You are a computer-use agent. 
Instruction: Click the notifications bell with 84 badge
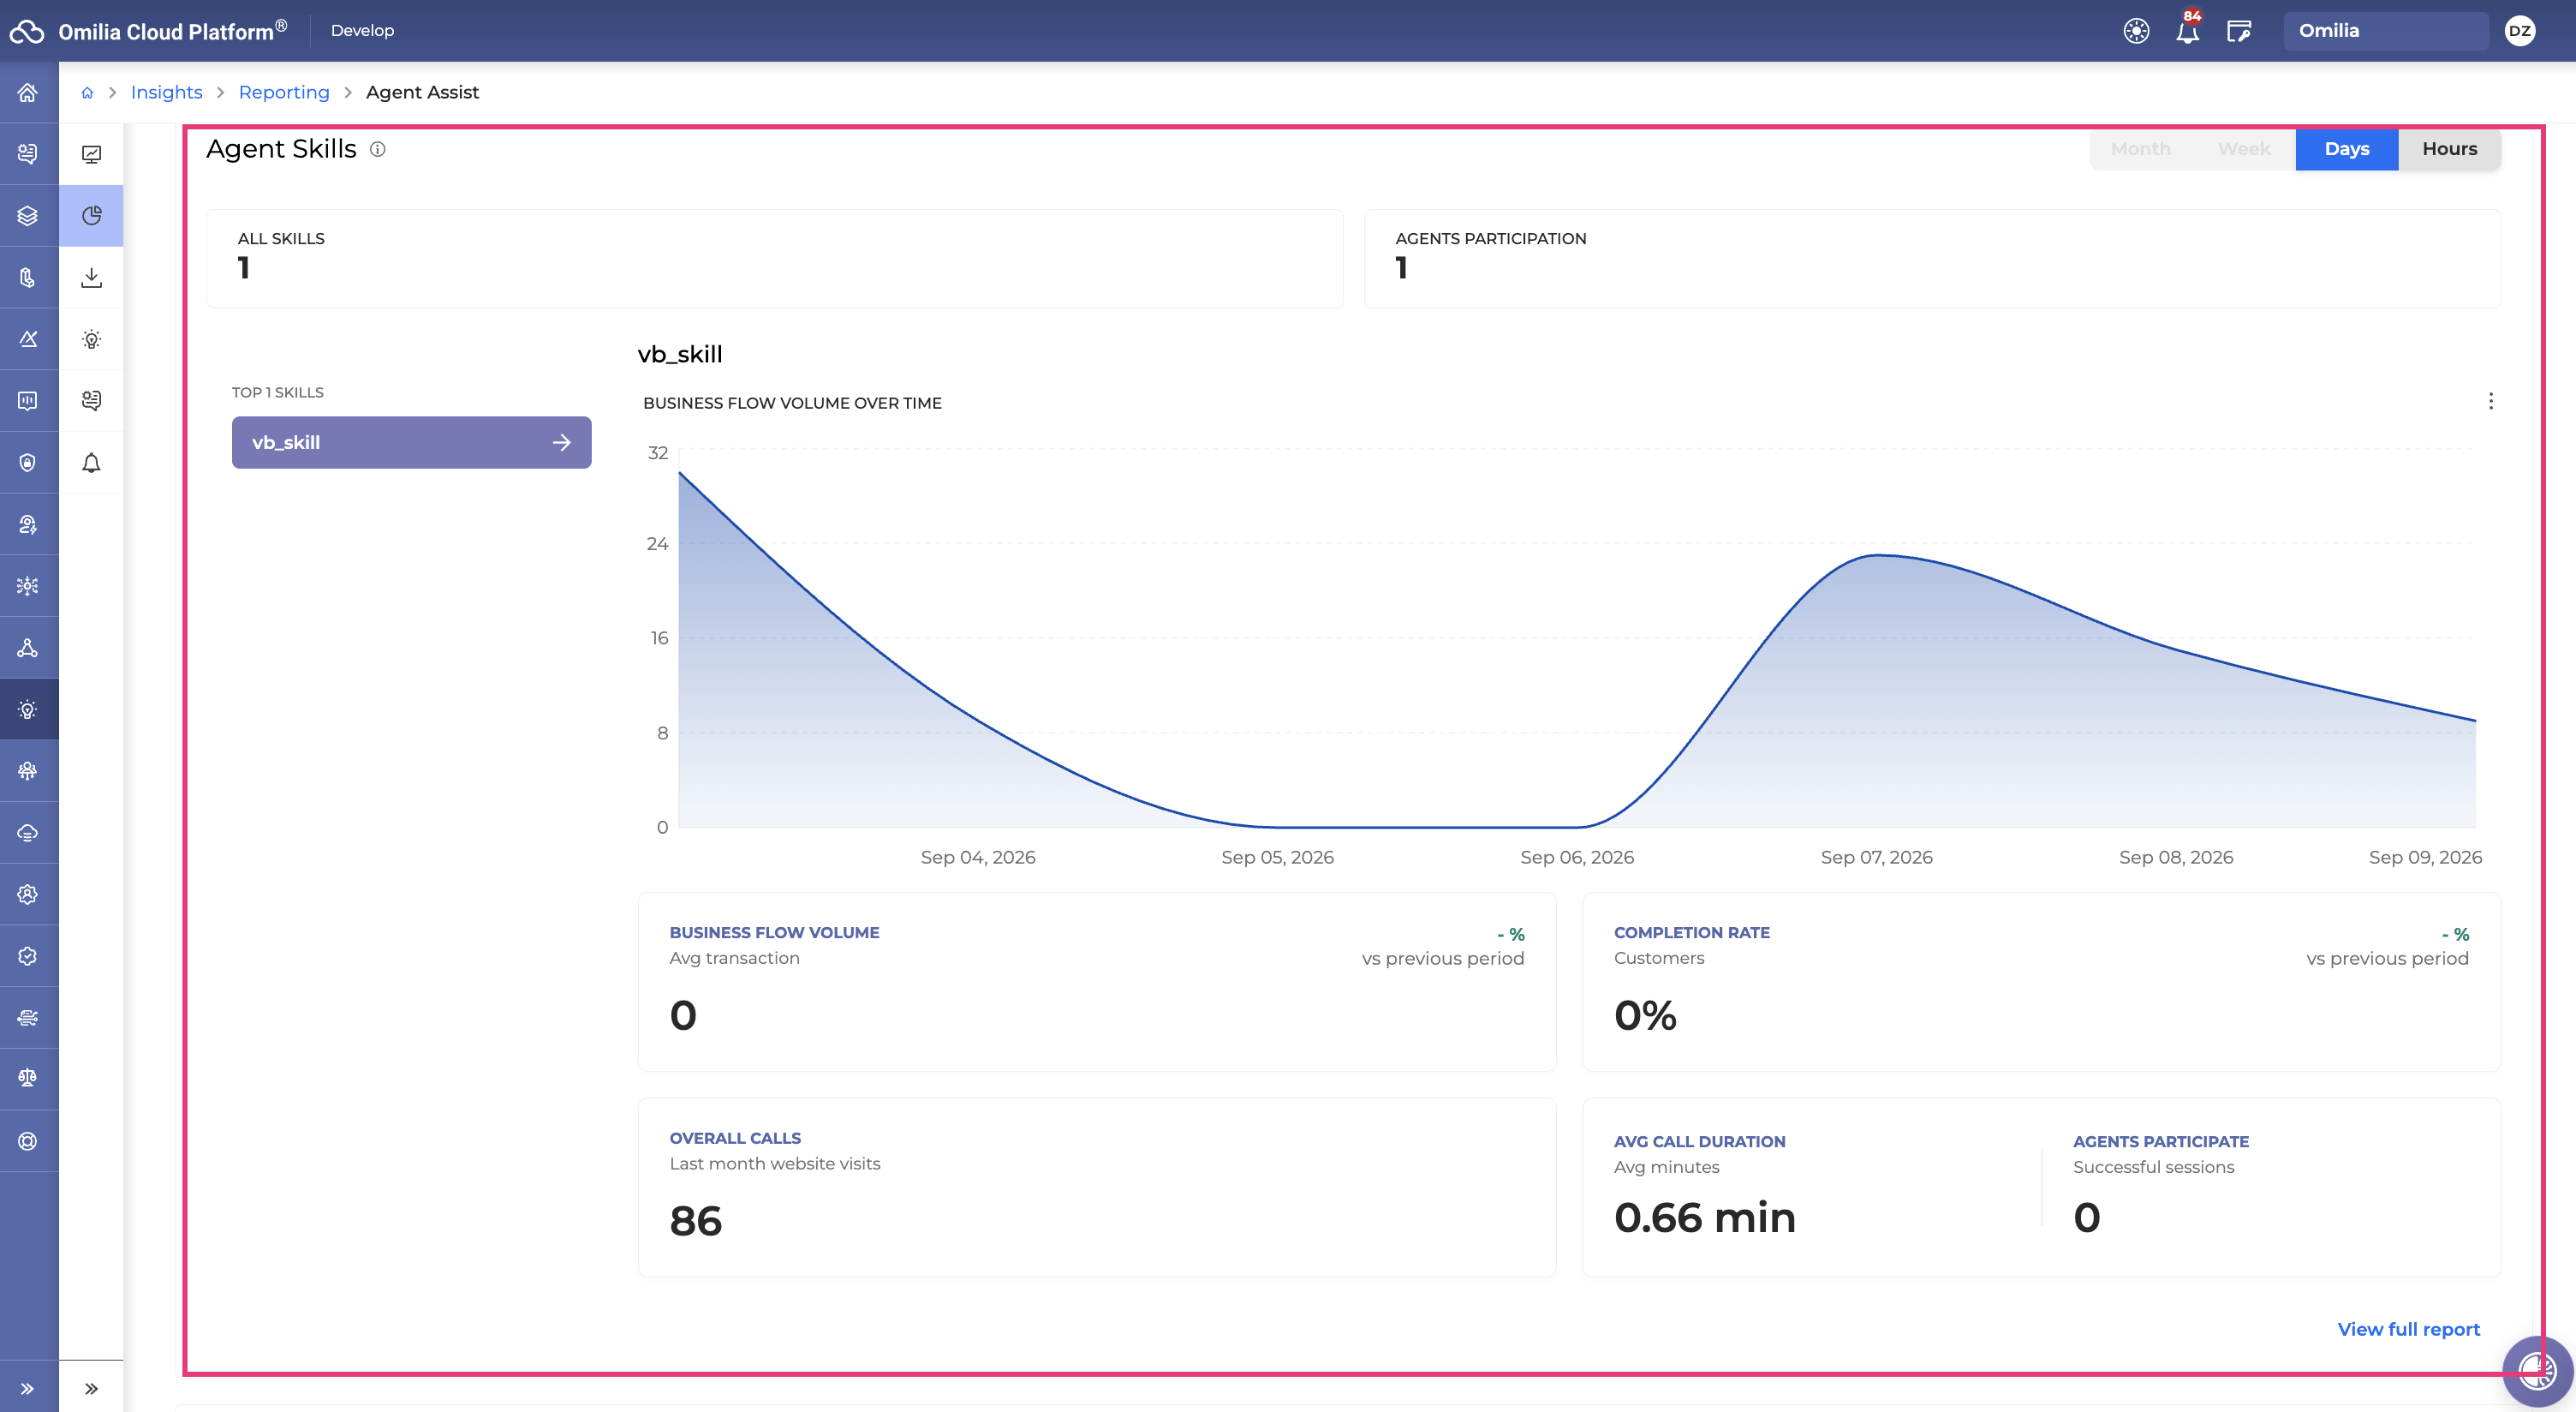[2187, 31]
